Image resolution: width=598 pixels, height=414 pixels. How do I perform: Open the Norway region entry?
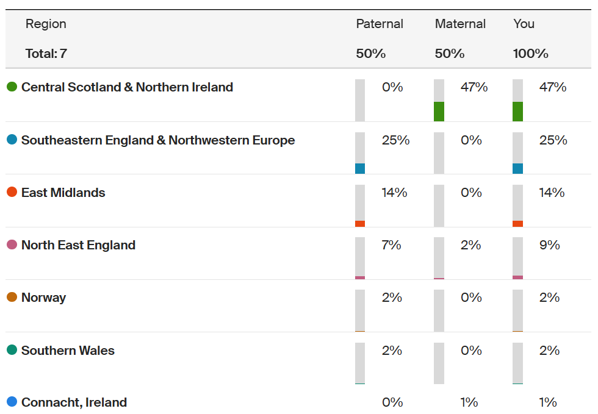pyautogui.click(x=43, y=298)
